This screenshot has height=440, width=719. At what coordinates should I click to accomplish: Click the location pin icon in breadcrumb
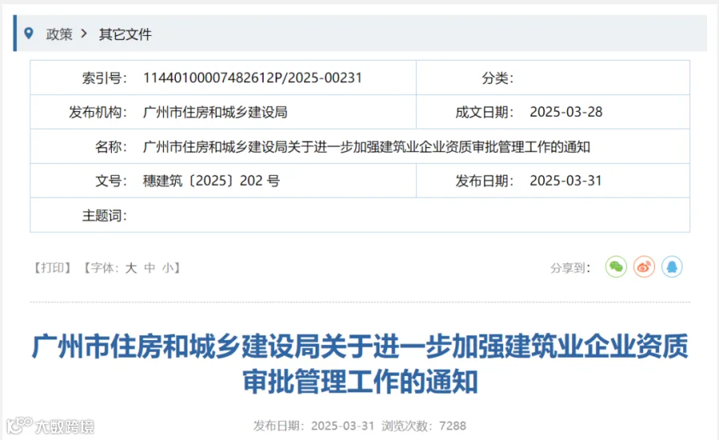(x=29, y=33)
